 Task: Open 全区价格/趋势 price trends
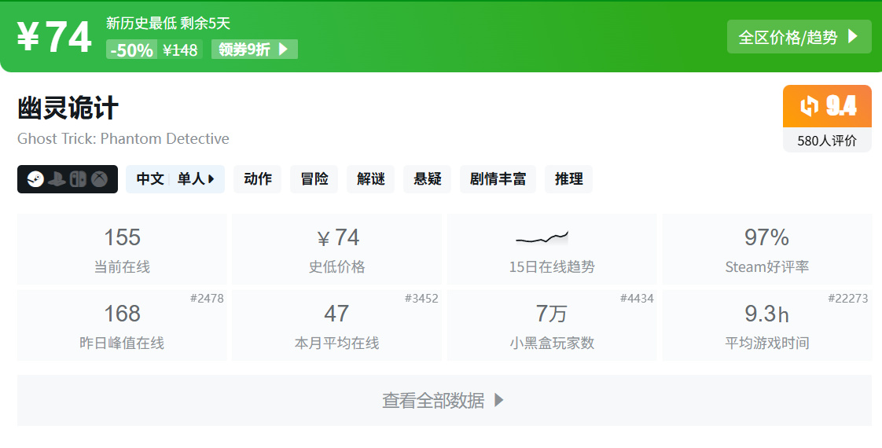click(799, 37)
